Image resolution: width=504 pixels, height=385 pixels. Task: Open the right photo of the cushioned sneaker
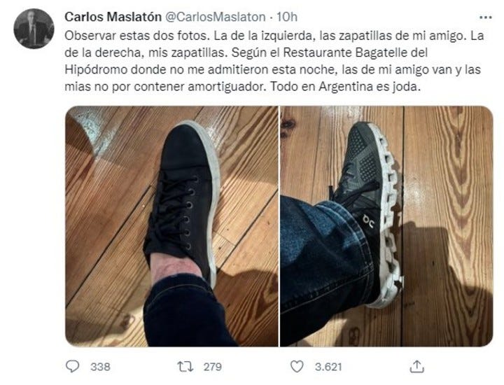point(386,226)
